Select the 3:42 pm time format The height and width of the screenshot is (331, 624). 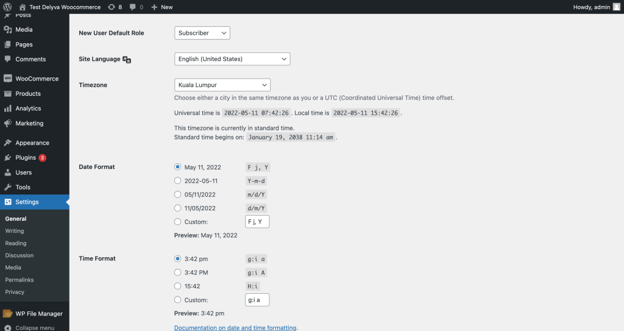pyautogui.click(x=177, y=258)
